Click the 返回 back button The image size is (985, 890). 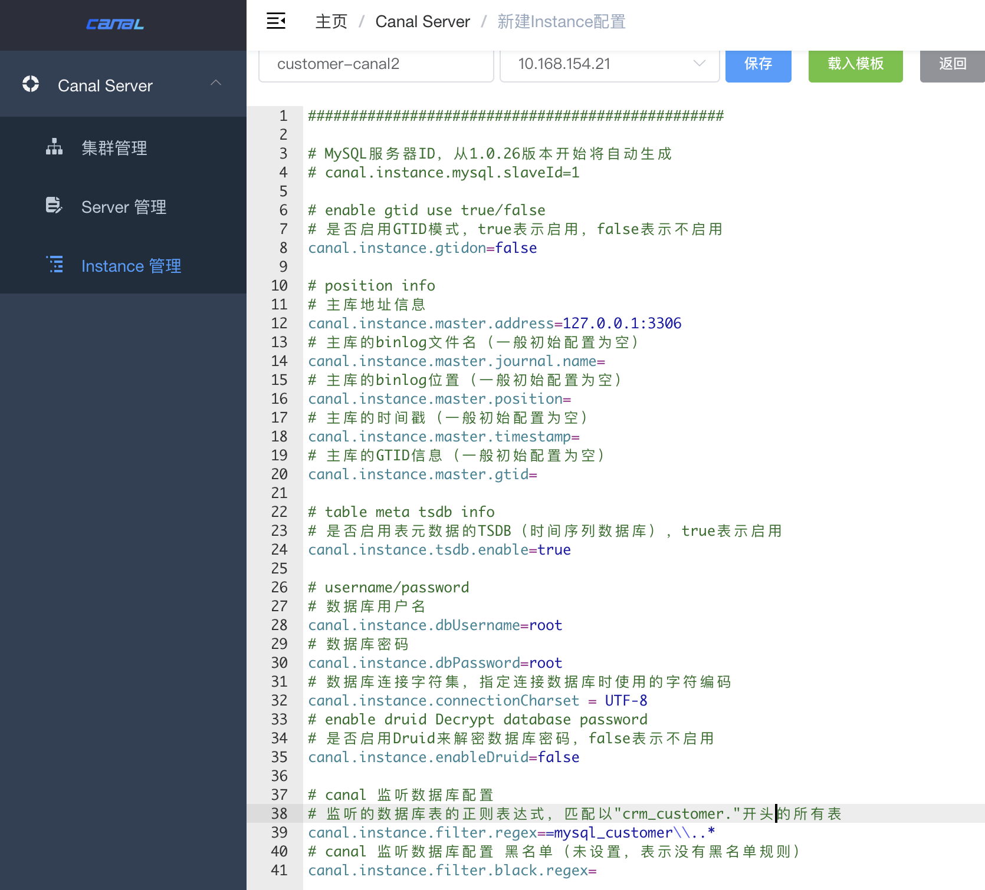(953, 64)
